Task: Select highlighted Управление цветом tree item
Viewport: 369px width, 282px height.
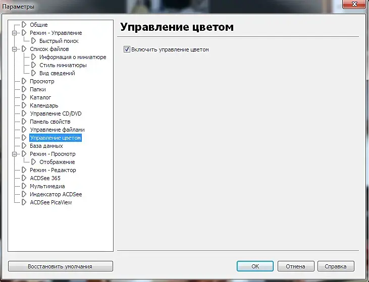Action: tap(56, 138)
